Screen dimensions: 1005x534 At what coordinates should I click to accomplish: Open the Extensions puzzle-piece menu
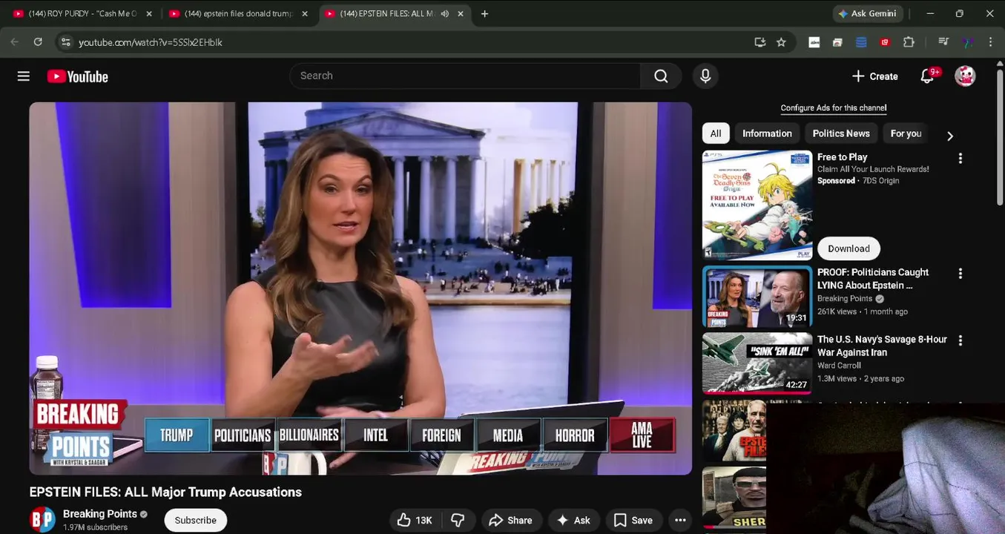click(x=909, y=42)
